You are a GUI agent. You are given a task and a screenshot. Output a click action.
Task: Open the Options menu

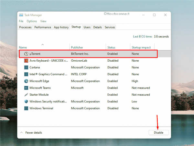pyautogui.click(x=32, y=21)
